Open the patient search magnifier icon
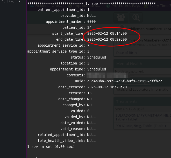This screenshot has height=158, width=171. [136, 17]
